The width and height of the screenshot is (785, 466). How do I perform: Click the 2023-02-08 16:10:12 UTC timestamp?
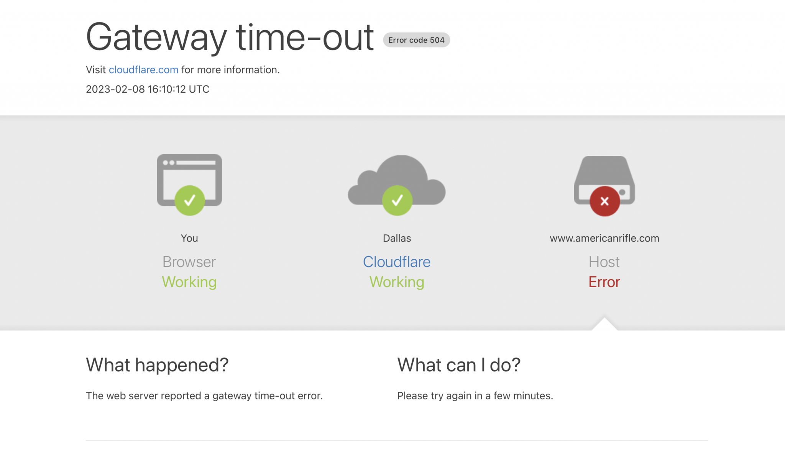click(148, 89)
